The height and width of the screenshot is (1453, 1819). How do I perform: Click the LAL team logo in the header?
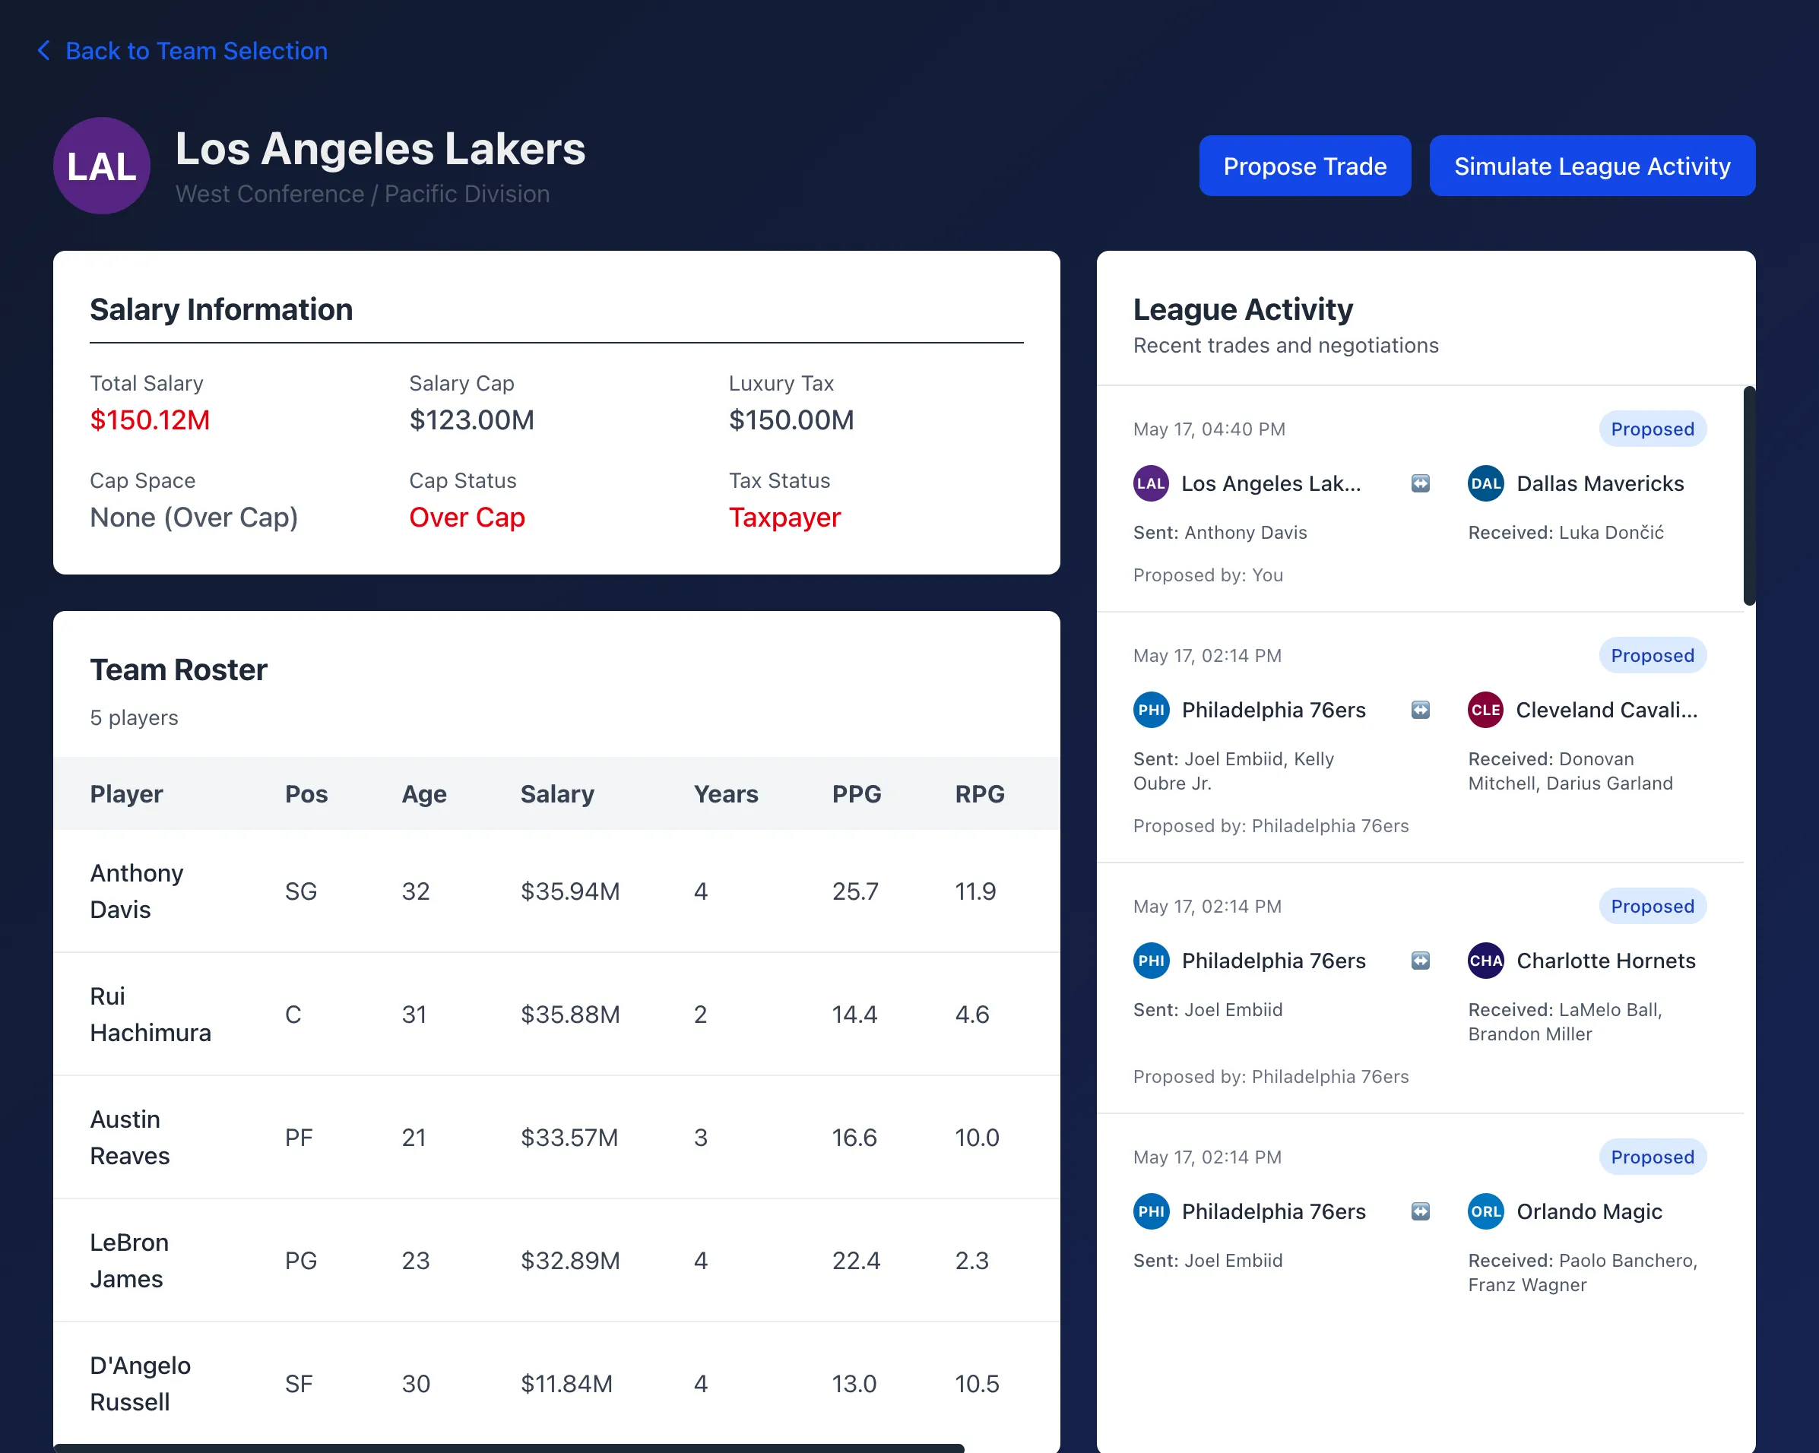pos(101,165)
